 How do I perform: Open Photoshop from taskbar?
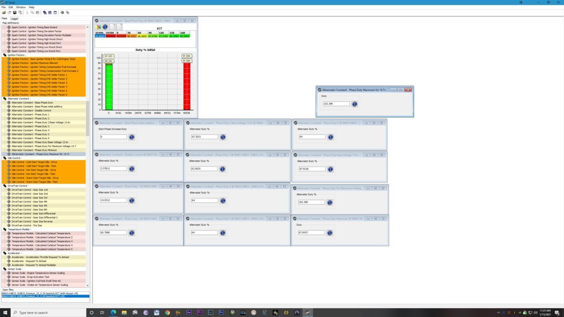pos(221,312)
